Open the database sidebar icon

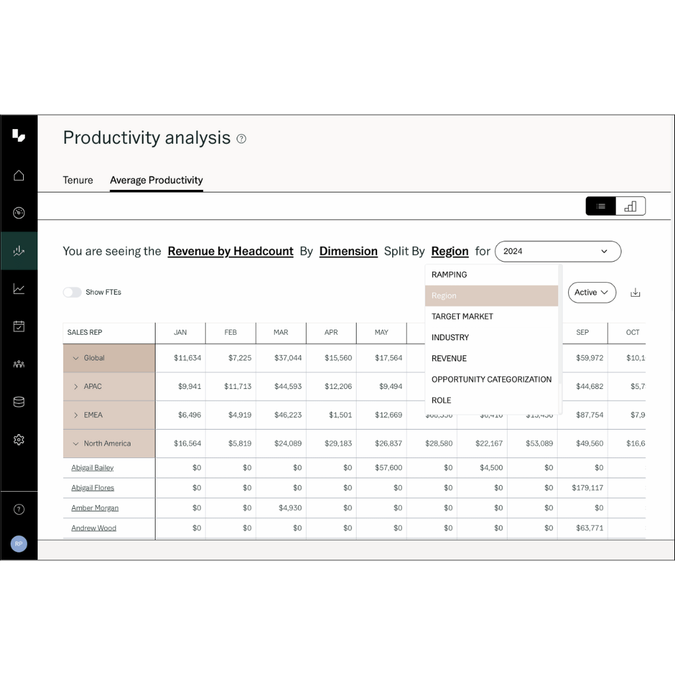point(18,401)
